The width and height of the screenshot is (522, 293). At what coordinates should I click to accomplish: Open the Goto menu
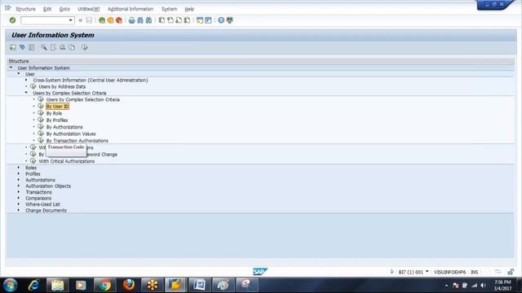[64, 9]
